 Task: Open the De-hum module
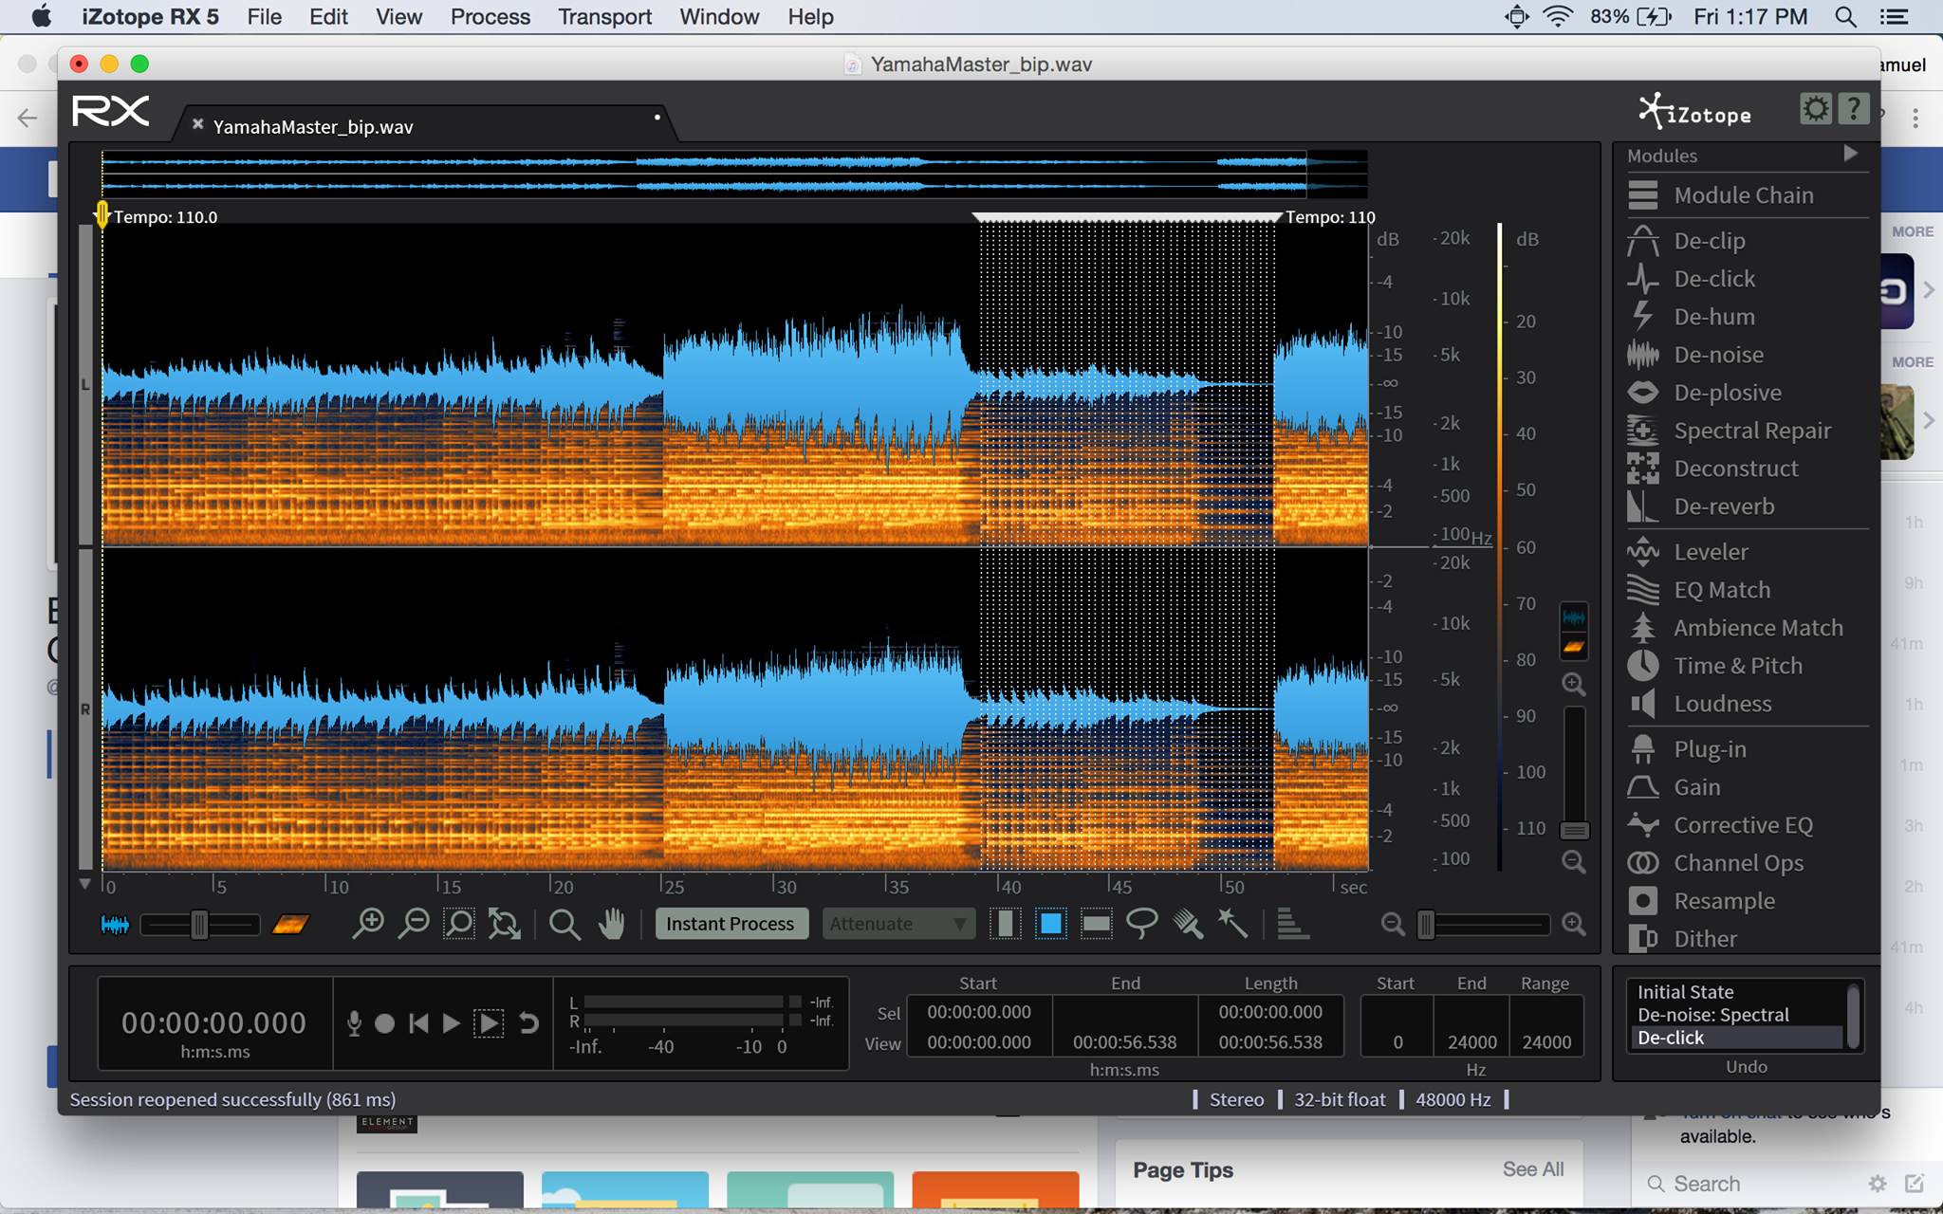[1713, 317]
